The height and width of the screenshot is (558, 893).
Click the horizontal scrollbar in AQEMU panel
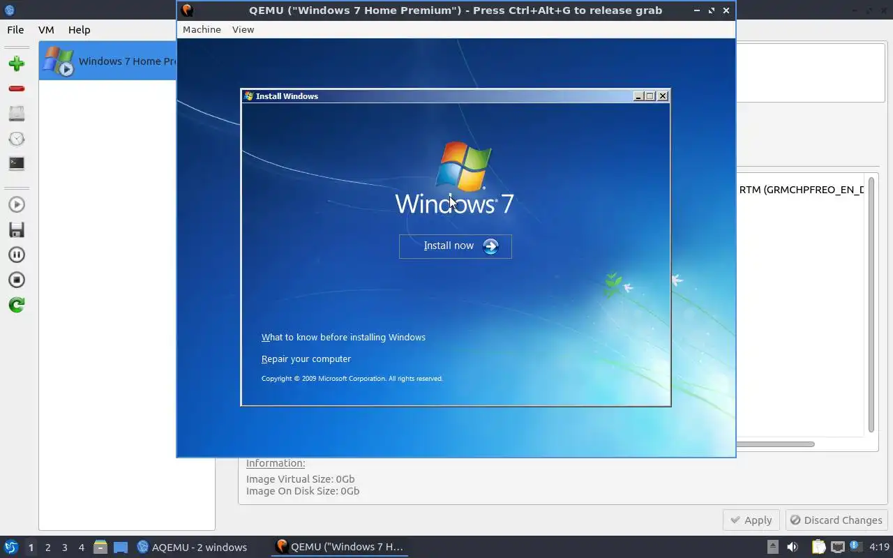tap(774, 444)
